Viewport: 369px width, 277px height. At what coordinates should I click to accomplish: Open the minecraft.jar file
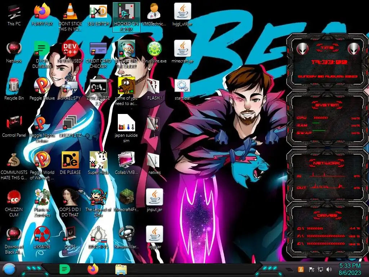(x=182, y=52)
